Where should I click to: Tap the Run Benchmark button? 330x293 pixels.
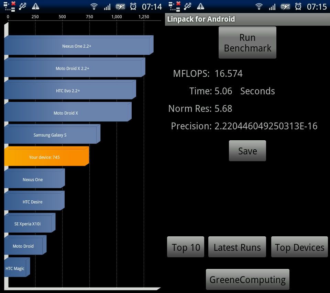point(247,43)
